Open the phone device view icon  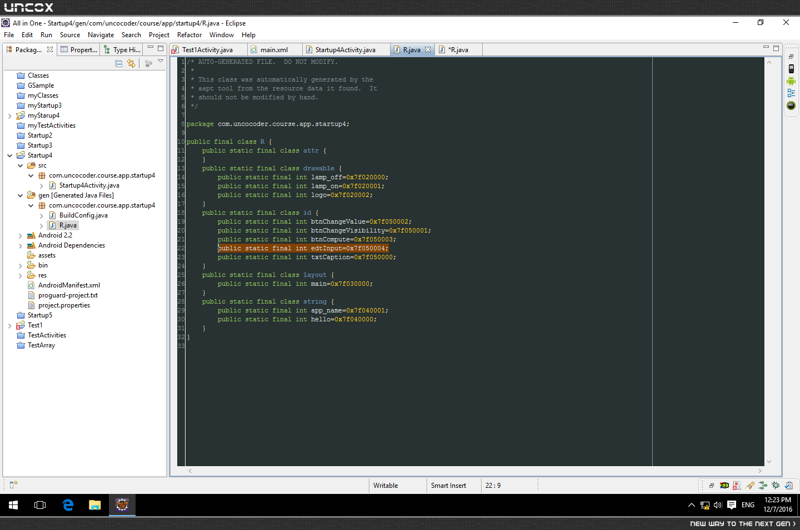click(x=791, y=69)
